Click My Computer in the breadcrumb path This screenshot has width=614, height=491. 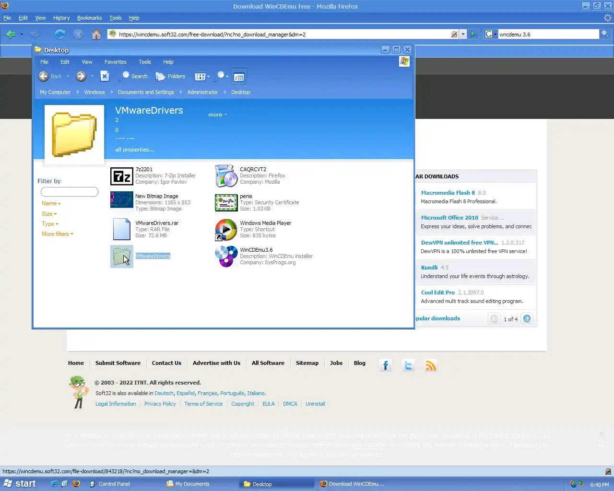[x=55, y=92]
